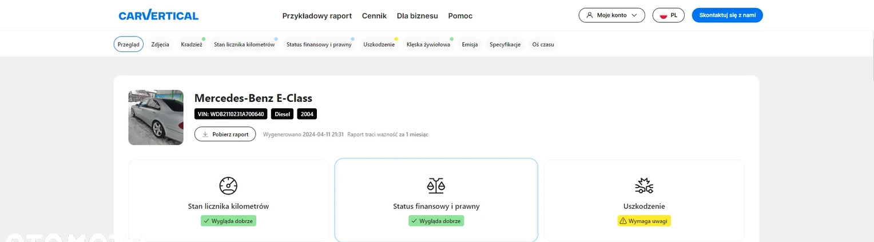Open Pomoc in the header
The height and width of the screenshot is (242, 874).
pyautogui.click(x=460, y=16)
